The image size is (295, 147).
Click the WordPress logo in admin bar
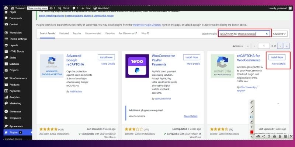[x=6, y=8]
